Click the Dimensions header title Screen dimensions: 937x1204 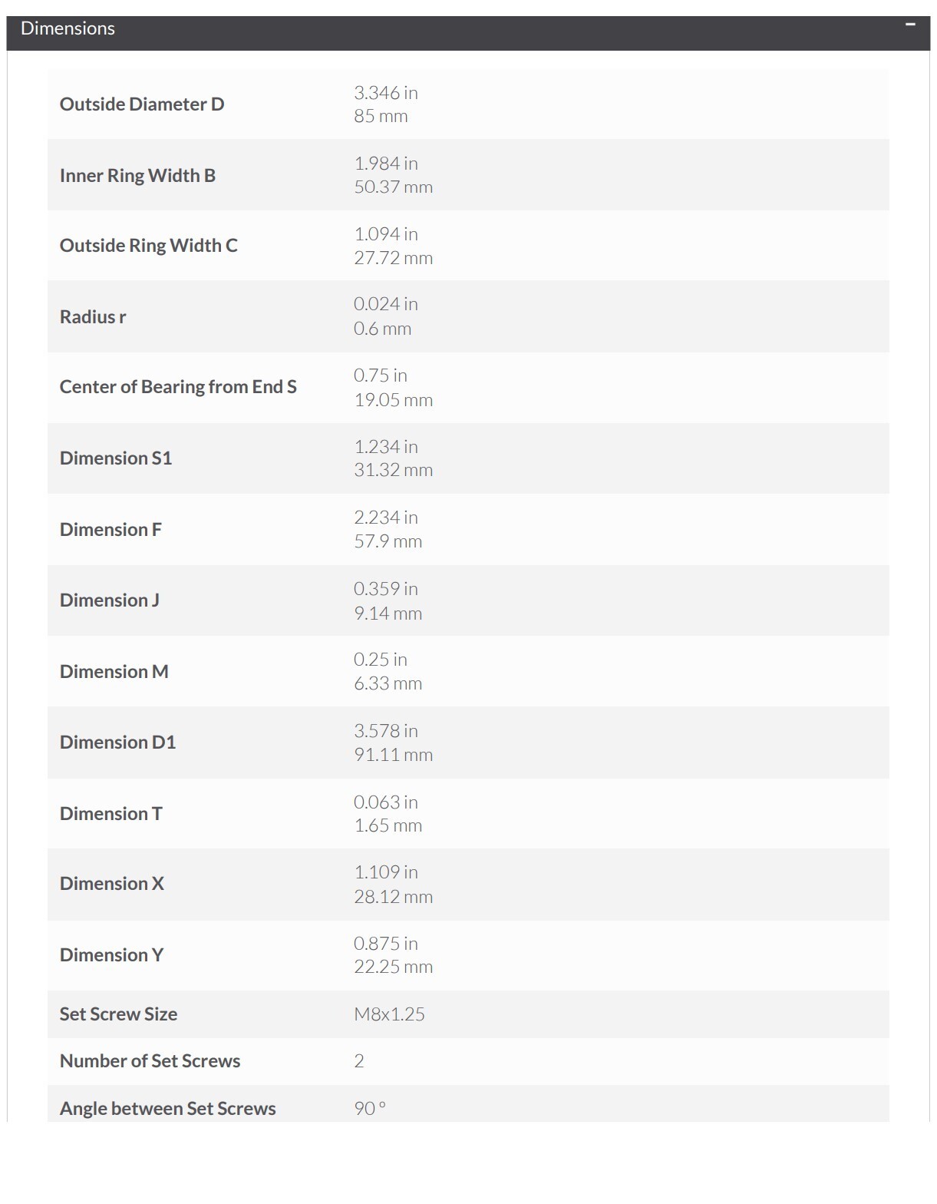[x=68, y=28]
